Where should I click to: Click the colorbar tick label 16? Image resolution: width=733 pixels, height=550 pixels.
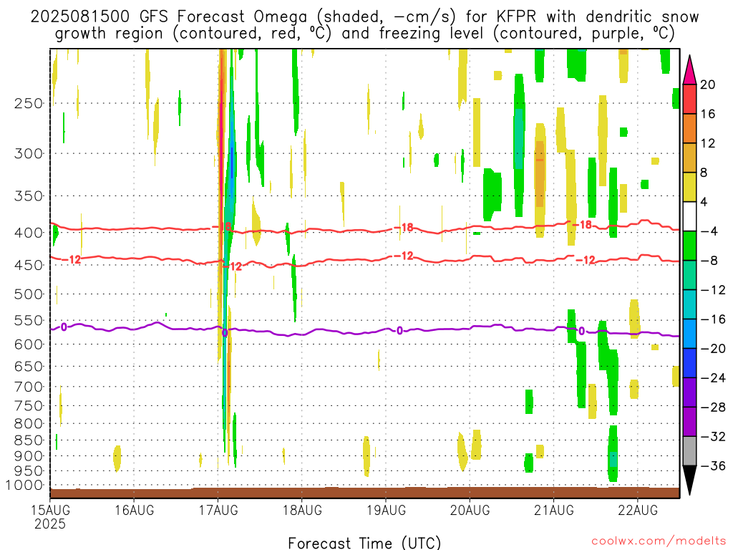click(x=708, y=114)
